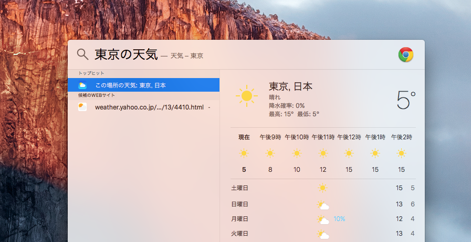Click the 降水確率: 0% text
Viewport: 471px width, 242px height.
pos(287,106)
